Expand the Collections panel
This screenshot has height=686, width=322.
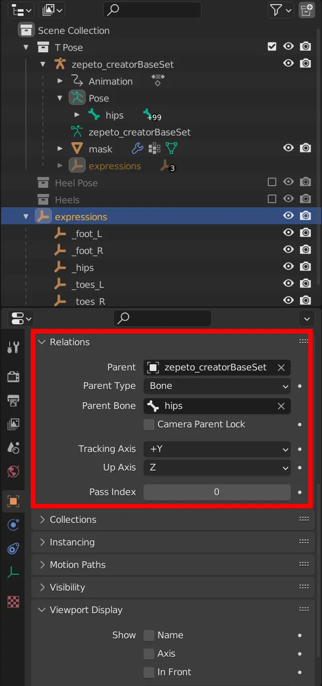click(x=173, y=520)
